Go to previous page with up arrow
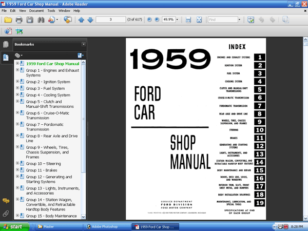308x231 pixels. coord(81,20)
